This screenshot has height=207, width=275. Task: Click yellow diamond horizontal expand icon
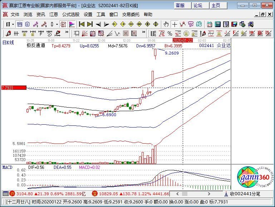click(131, 24)
